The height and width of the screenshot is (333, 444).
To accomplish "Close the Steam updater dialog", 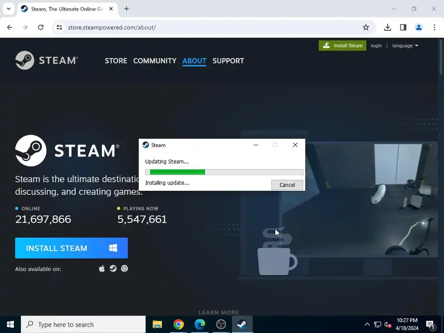I will (x=295, y=145).
